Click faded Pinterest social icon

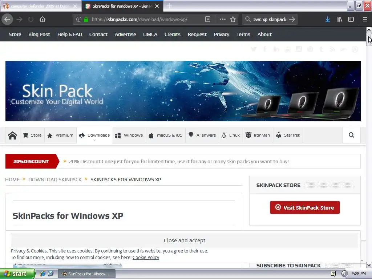pyautogui.click(x=310, y=49)
